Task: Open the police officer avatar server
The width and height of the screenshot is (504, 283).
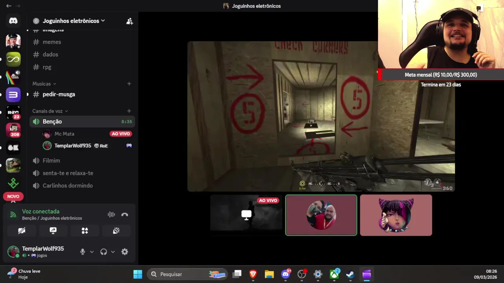Action: tap(13, 42)
